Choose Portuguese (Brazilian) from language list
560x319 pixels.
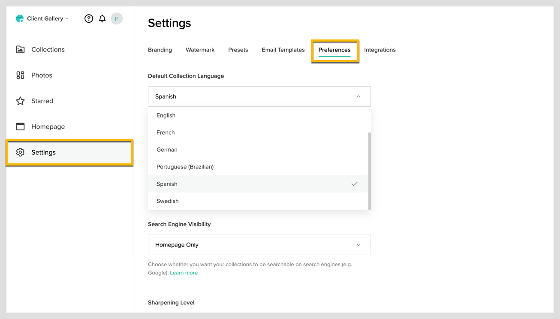pyautogui.click(x=185, y=167)
